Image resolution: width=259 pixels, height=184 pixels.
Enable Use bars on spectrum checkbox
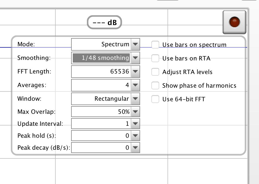pos(155,45)
